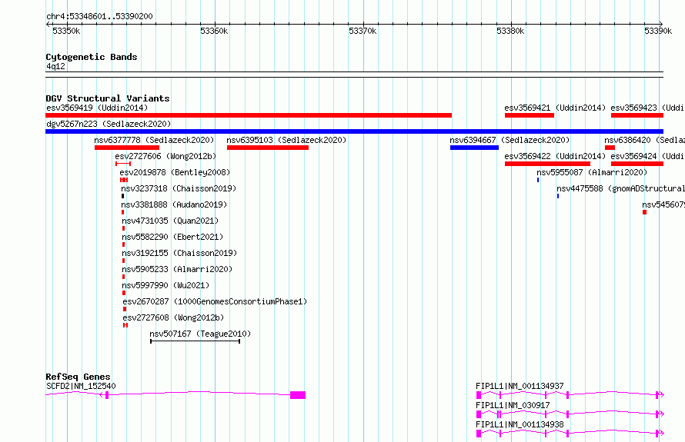
Task: Open the nsv6394667 (Sedlazeck2020) variant label
Action: pos(510,140)
